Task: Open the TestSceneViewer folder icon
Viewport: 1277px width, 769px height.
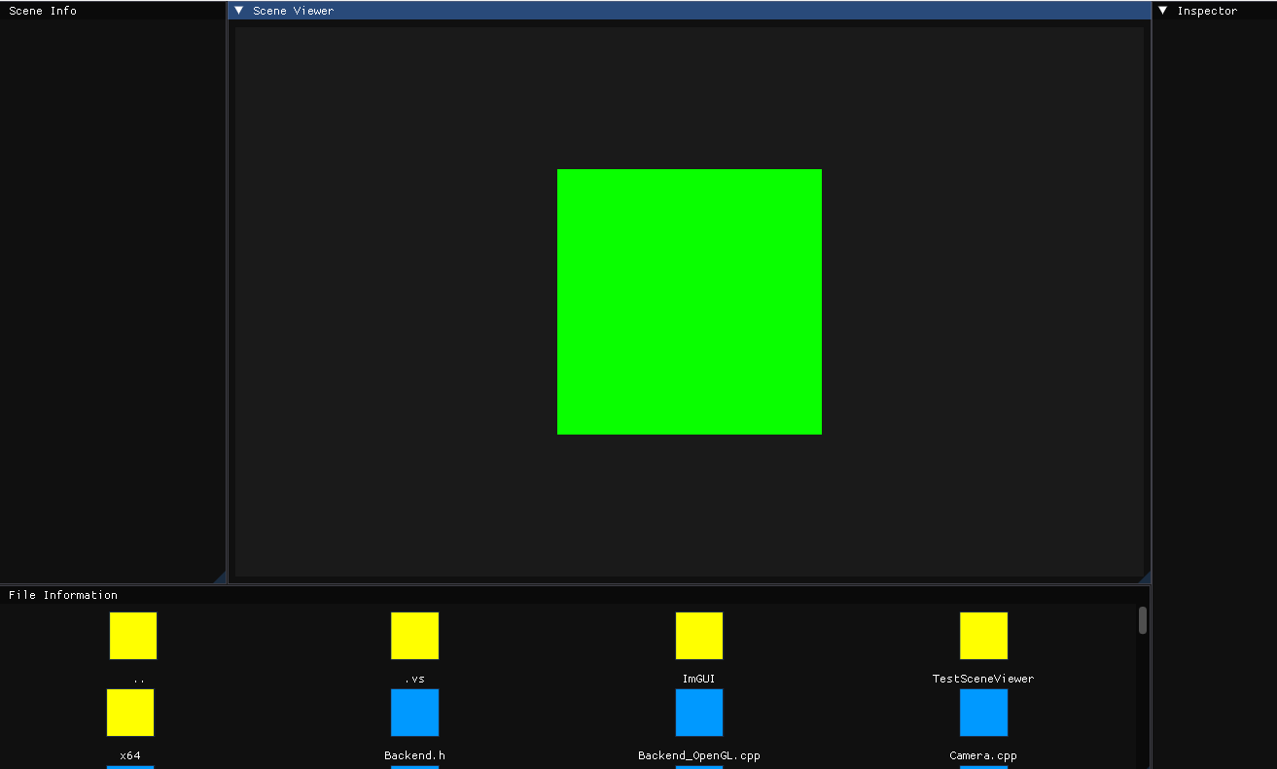Action: pos(983,636)
